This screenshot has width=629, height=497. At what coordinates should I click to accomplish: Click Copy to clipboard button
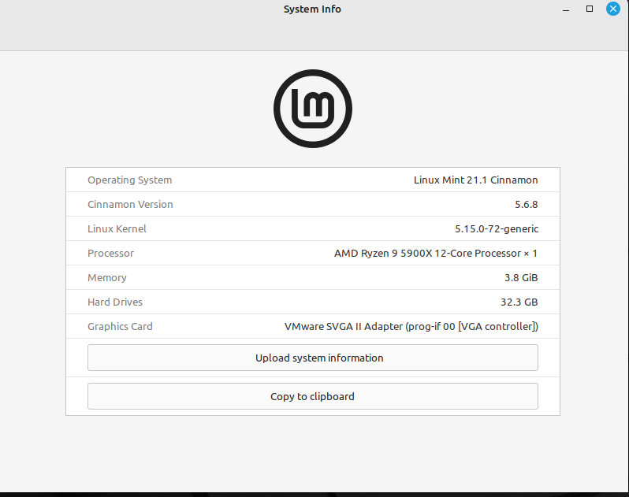[x=312, y=396]
